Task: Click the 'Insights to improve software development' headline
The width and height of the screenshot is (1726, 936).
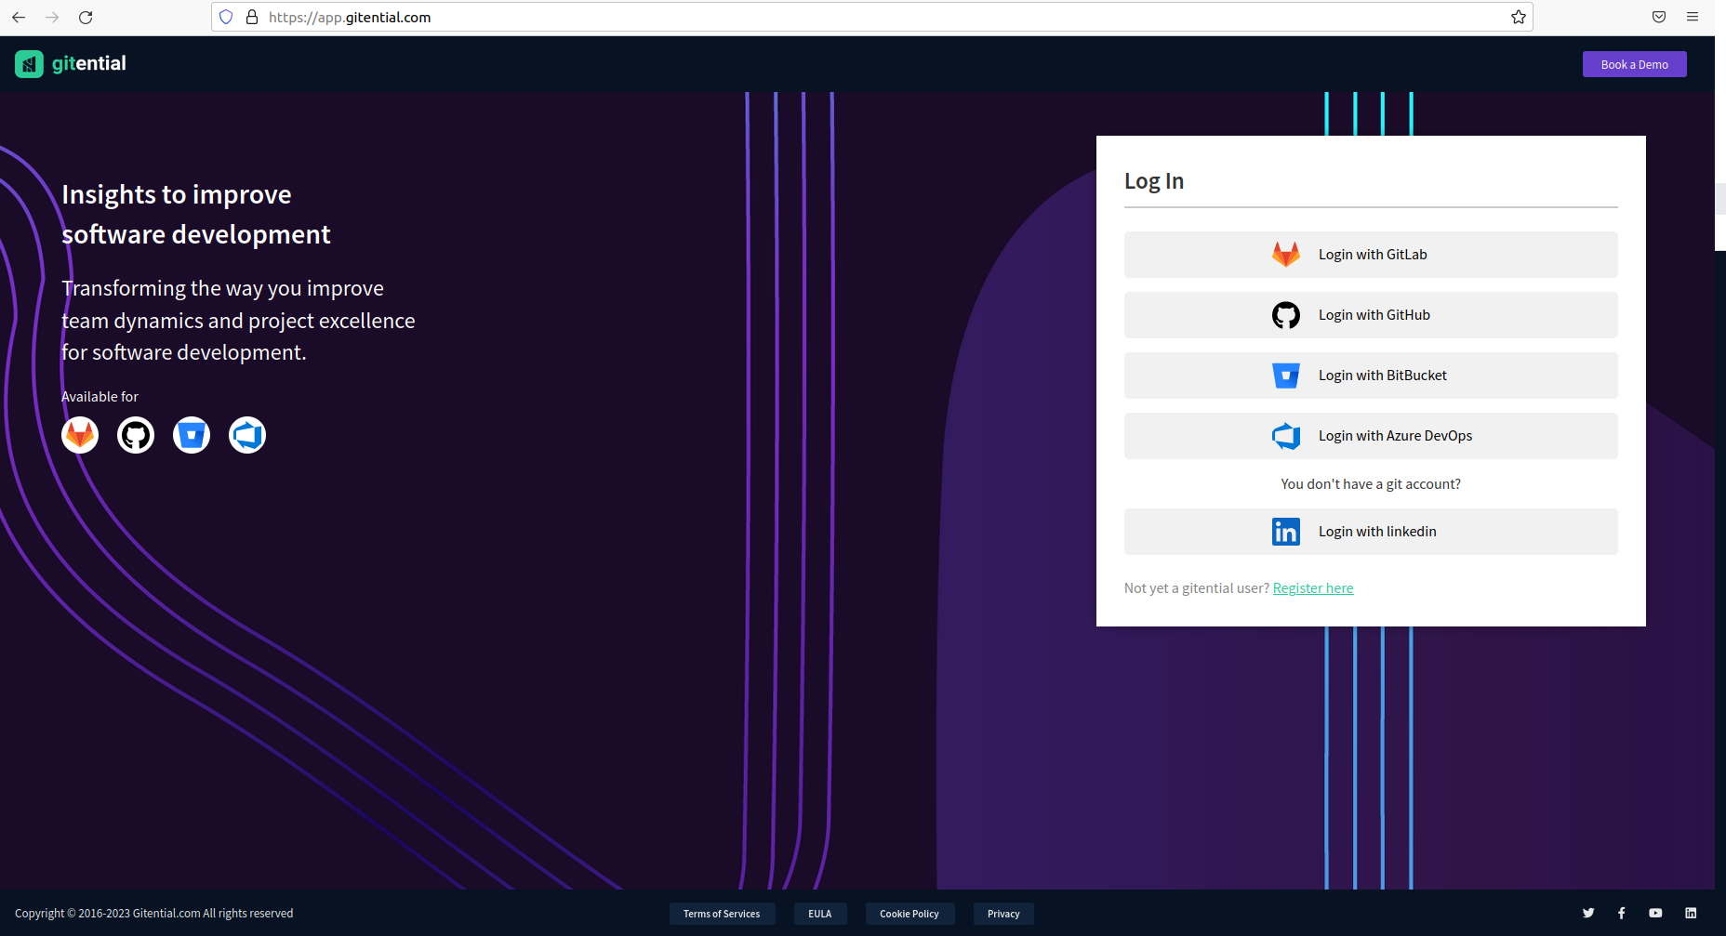Action: (196, 214)
